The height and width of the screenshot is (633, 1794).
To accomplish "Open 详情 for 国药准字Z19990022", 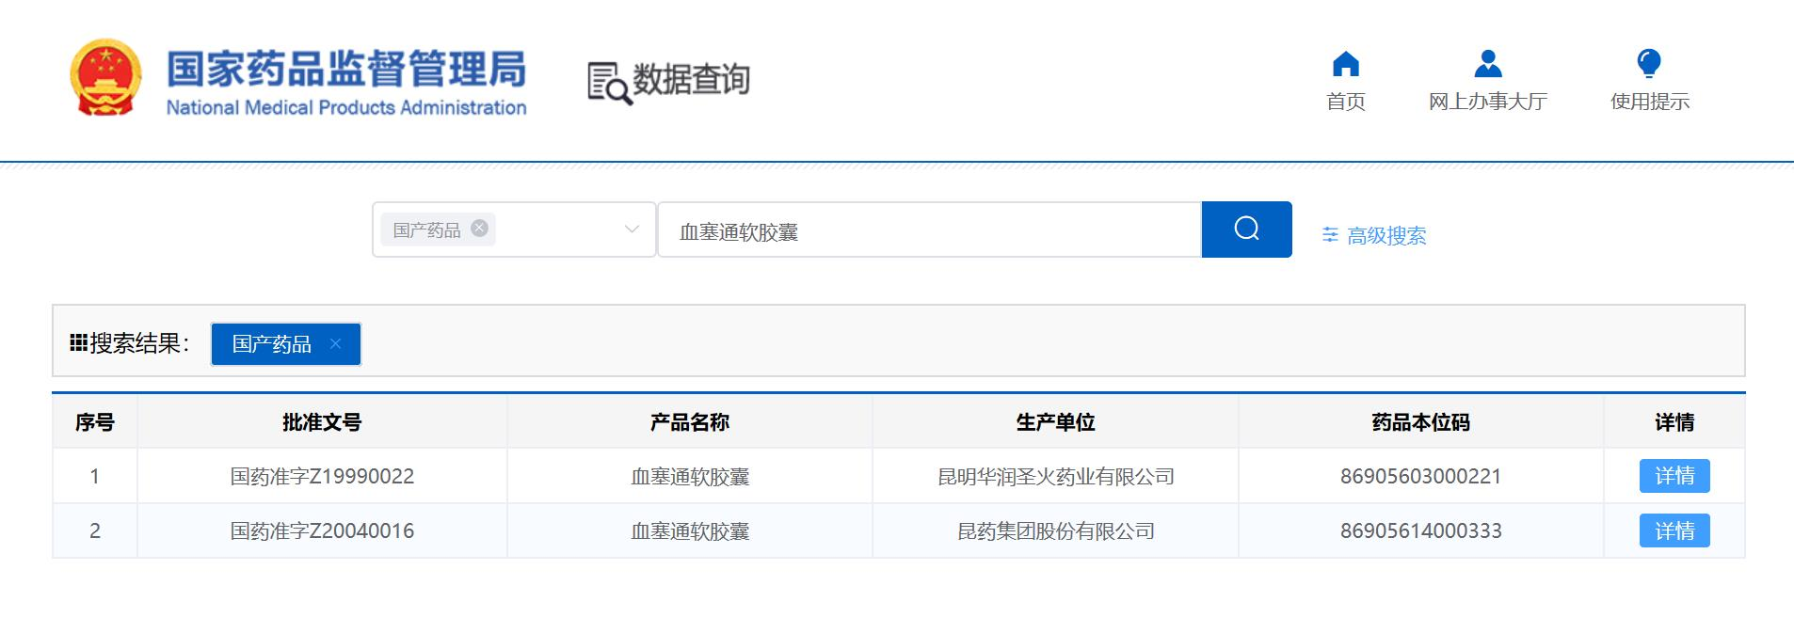I will 1674,476.
